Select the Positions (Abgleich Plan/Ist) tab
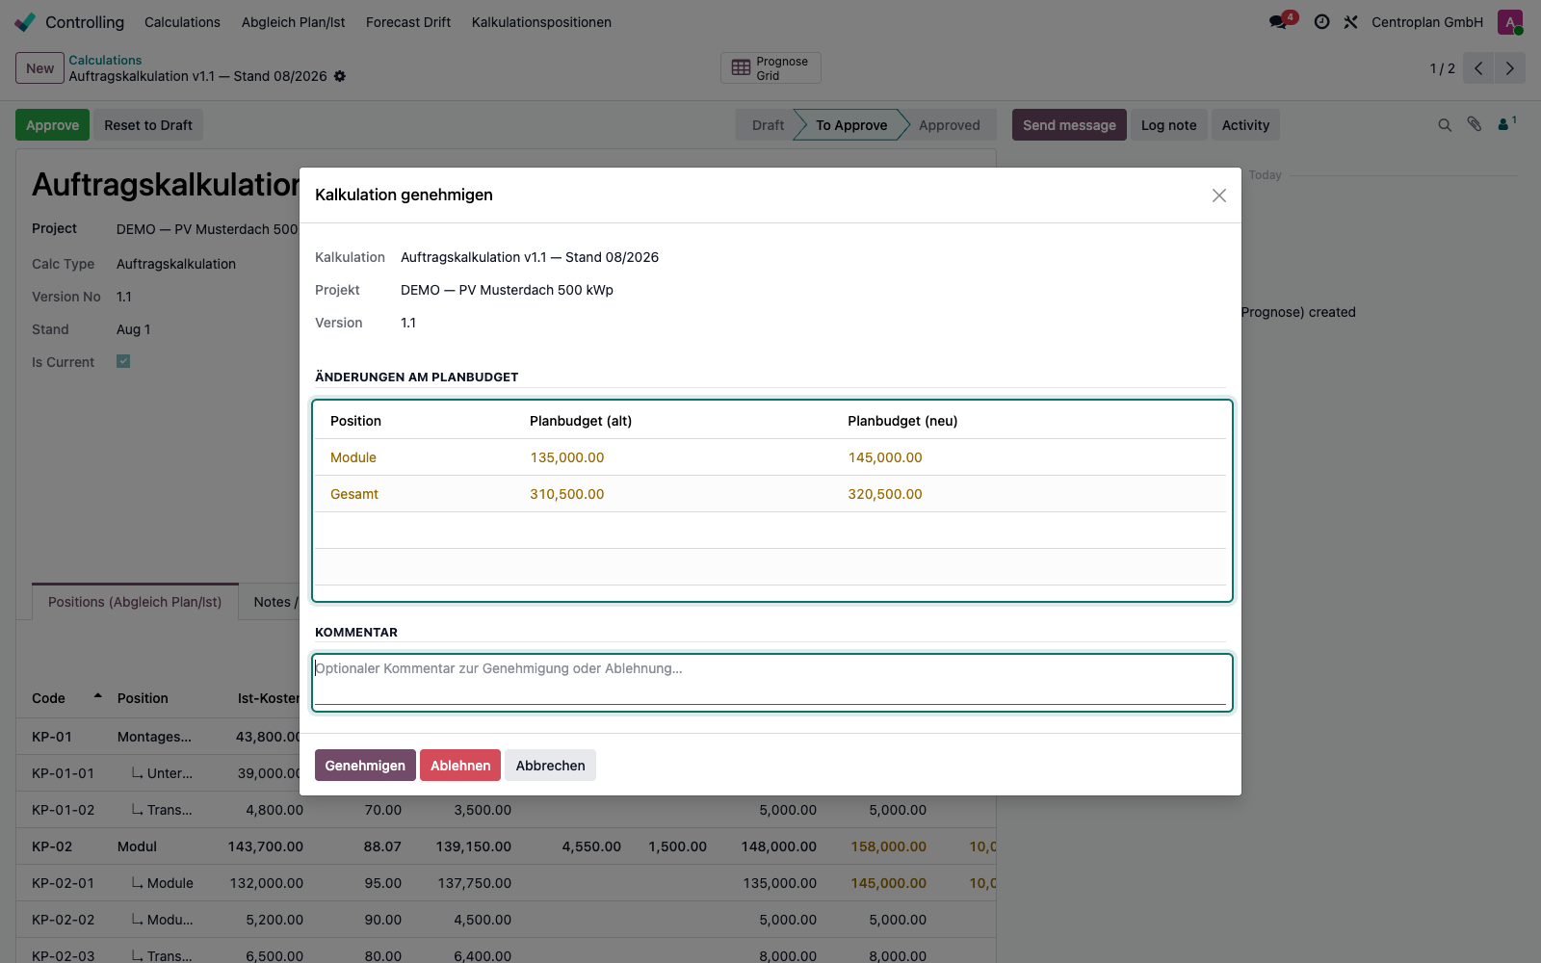 point(135,602)
